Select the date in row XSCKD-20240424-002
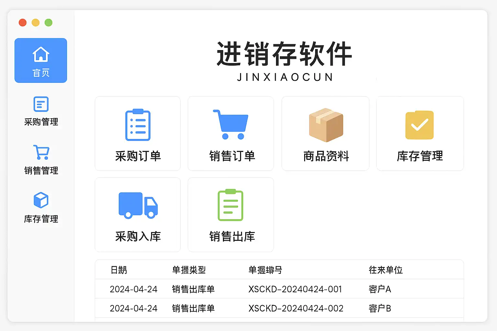The height and width of the screenshot is (331, 497). (134, 308)
